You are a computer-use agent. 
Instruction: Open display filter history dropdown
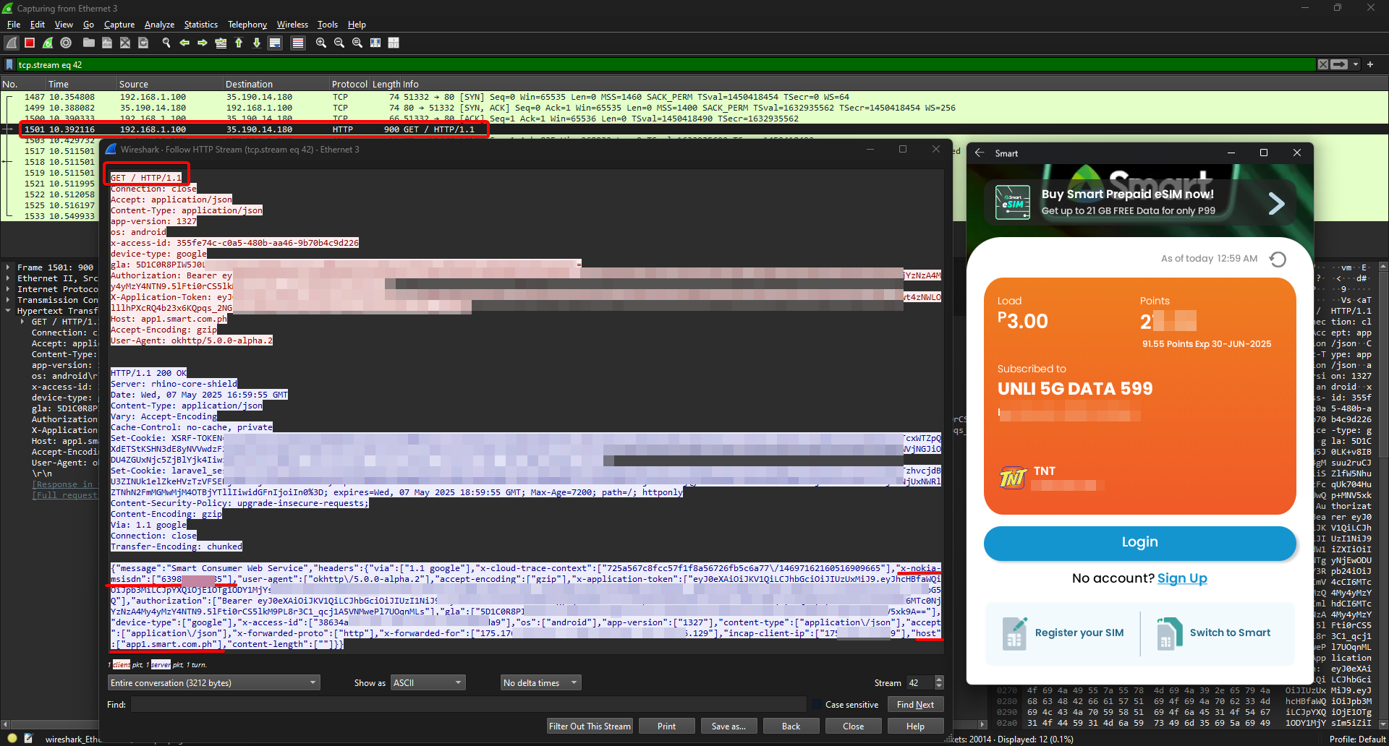tap(1356, 64)
